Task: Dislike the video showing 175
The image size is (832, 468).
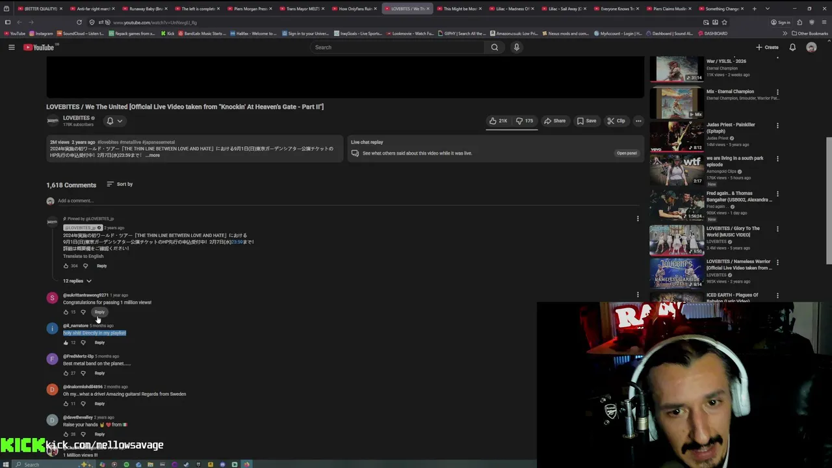Action: [525, 121]
